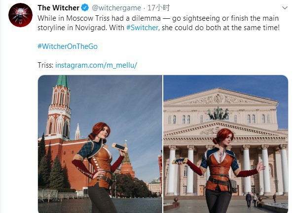View the Bolshoi Theatre cosplay photo
Image resolution: width=294 pixels, height=213 pixels.
click(x=226, y=144)
